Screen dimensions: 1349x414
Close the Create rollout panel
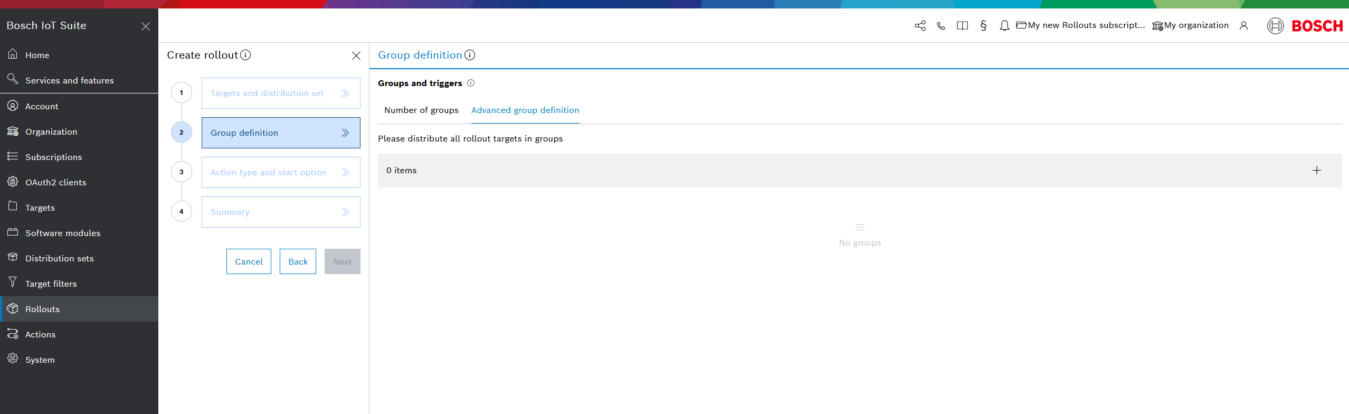[x=356, y=55]
